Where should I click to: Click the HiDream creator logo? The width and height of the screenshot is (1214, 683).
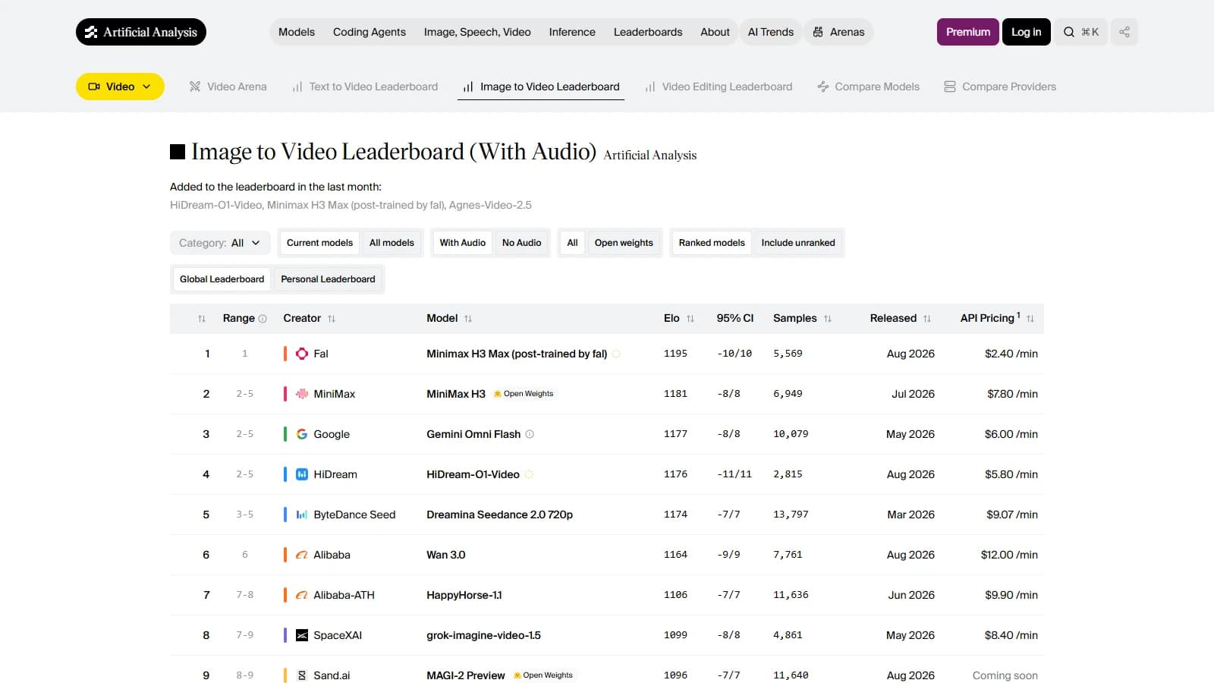(302, 474)
